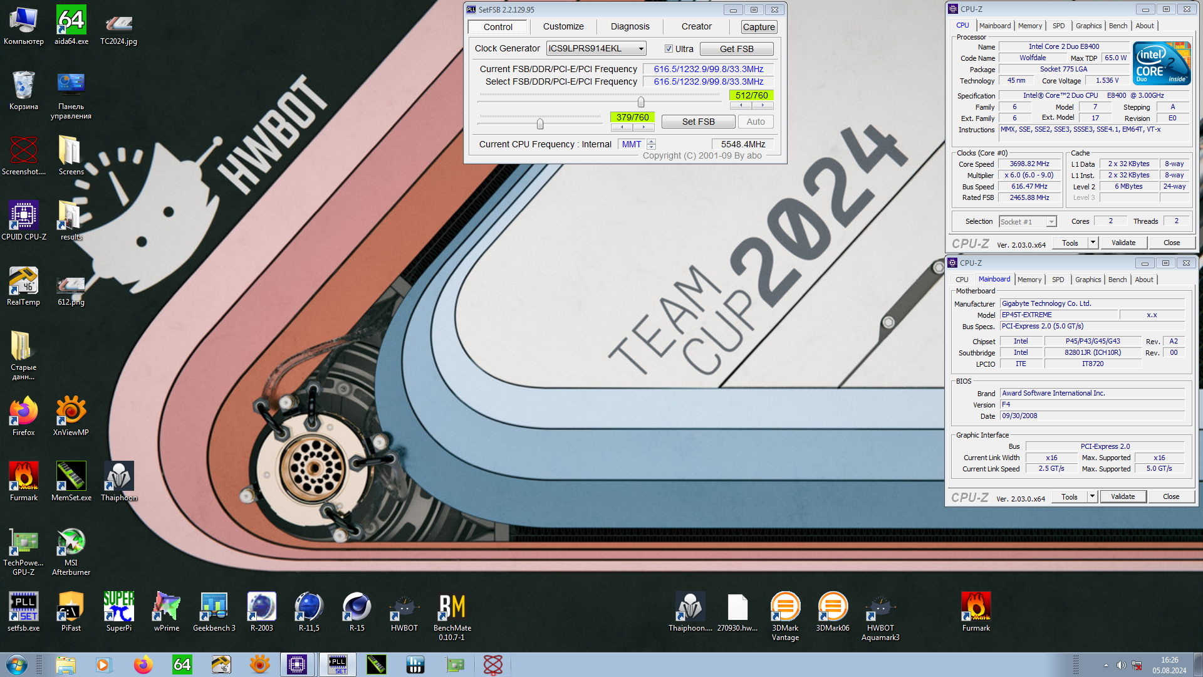Click the Capture button in SetFSB
This screenshot has height=677, width=1203.
point(759,27)
